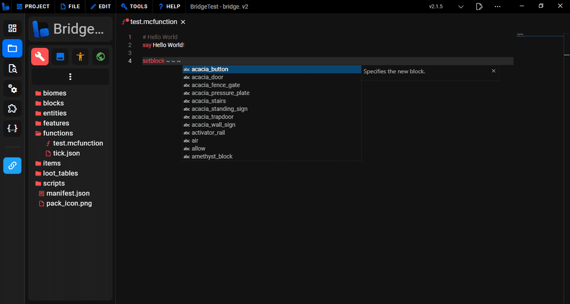570x304 pixels.
Task: Expand the biomes folder
Action: (x=54, y=93)
